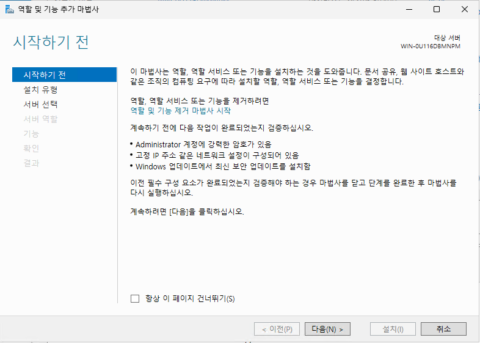
Task: Click the '< 이전(P)' button
Action: pos(277,329)
